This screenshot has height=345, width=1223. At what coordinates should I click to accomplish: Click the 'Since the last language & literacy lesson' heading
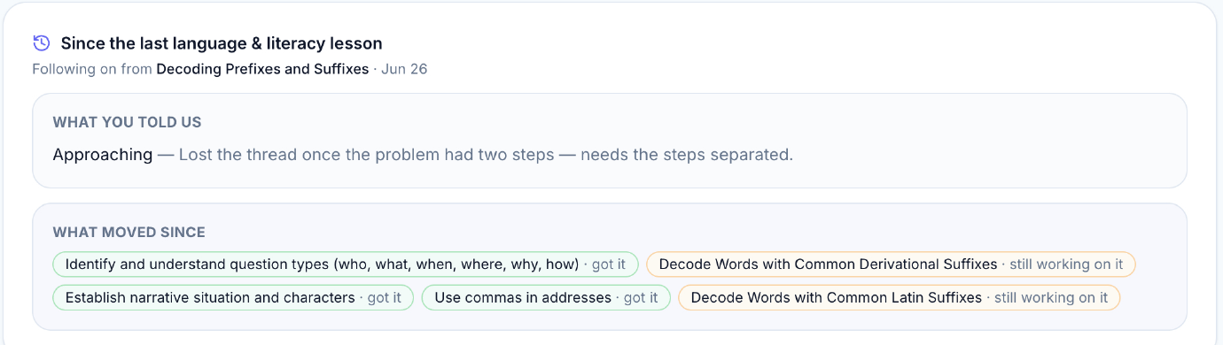[x=222, y=43]
